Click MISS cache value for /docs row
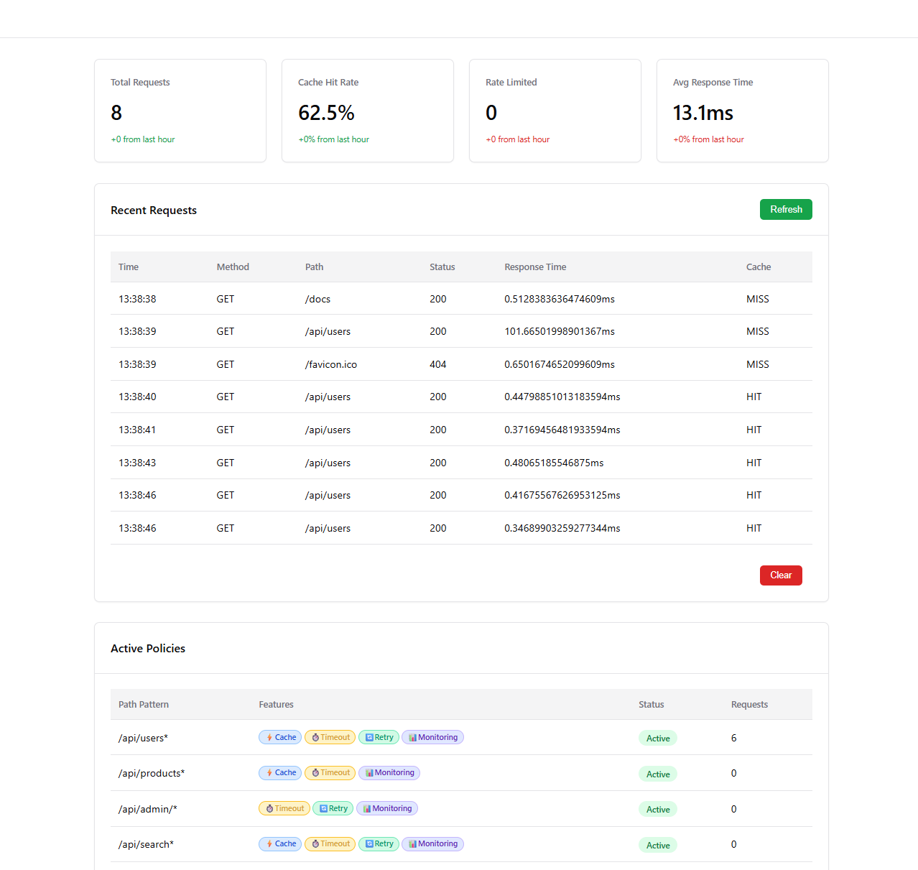 757,299
